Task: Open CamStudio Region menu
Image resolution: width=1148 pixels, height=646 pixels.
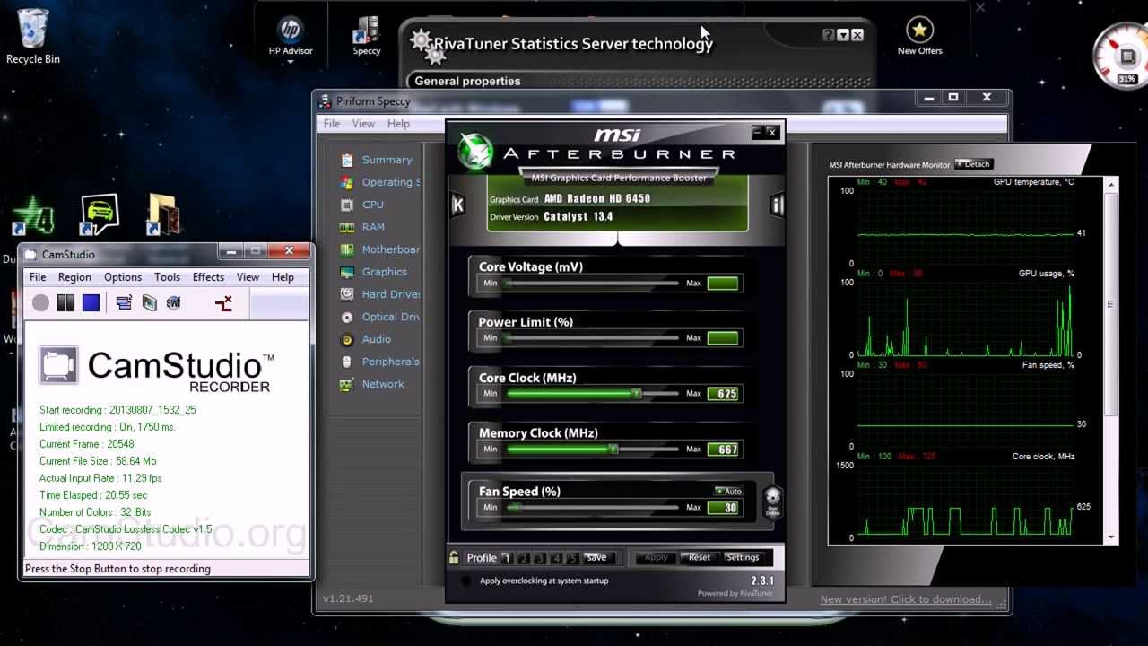Action: 74,277
